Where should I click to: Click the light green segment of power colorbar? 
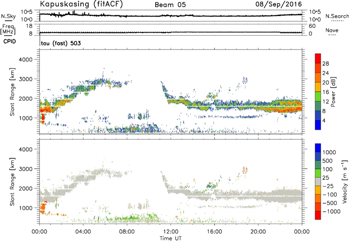coord(318,96)
